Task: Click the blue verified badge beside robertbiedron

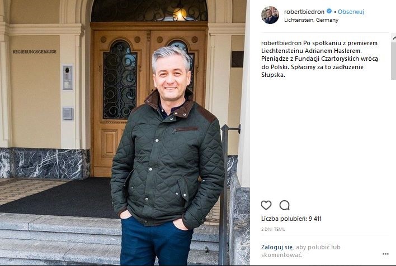Action: click(329, 11)
